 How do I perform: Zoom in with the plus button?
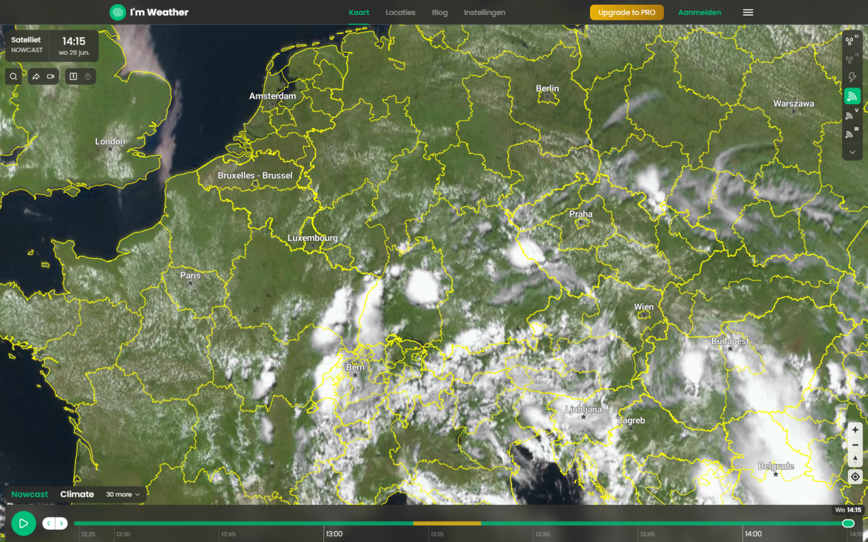(855, 430)
